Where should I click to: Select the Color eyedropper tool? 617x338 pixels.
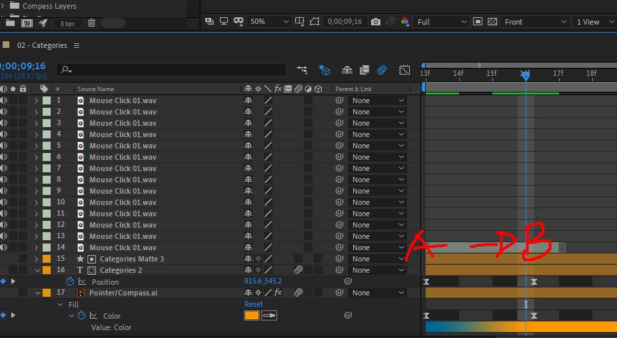pyautogui.click(x=269, y=315)
